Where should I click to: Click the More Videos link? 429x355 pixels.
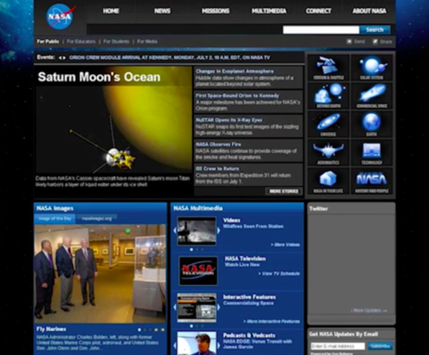pyautogui.click(x=285, y=245)
